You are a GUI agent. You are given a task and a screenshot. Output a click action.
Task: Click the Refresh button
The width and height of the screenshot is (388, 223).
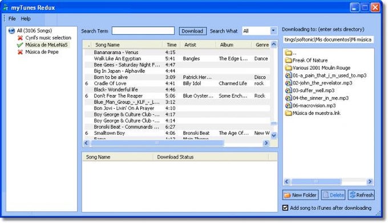pyautogui.click(x=361, y=195)
